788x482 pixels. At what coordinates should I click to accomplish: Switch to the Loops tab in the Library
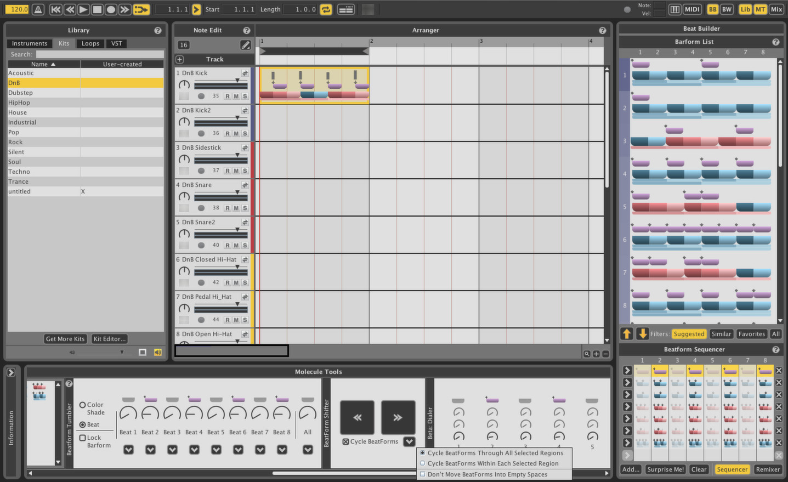(90, 43)
